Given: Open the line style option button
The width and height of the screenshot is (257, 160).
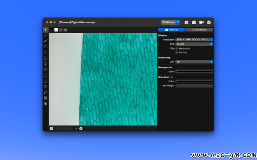Looking at the screenshot, I should (61, 30).
